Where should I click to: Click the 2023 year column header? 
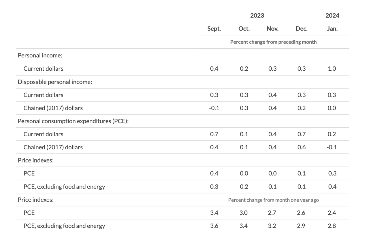(x=257, y=16)
